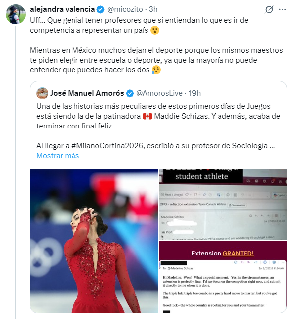Click the 3h timestamp of the tweet
This screenshot has width=294, height=319.
click(x=153, y=9)
